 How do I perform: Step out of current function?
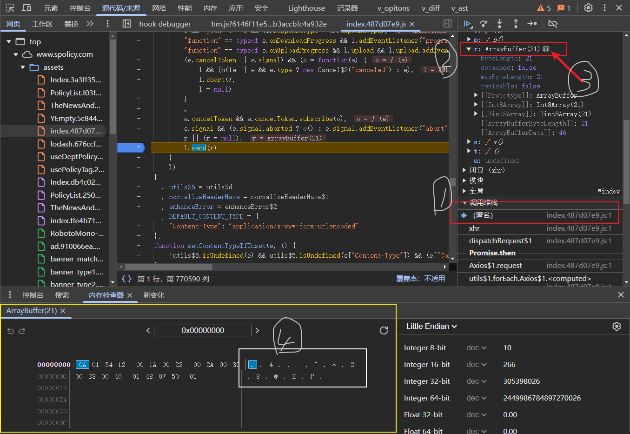[516, 24]
